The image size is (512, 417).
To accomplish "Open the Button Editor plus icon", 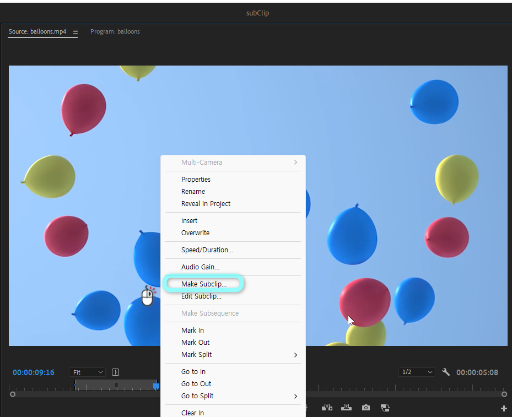I will 503,408.
